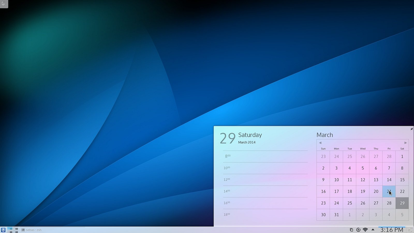This screenshot has height=233, width=414.
Task: Switch to the second virtual desktop in the pager
Action: point(13,229)
